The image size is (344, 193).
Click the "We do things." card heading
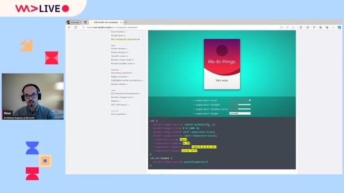(x=222, y=62)
